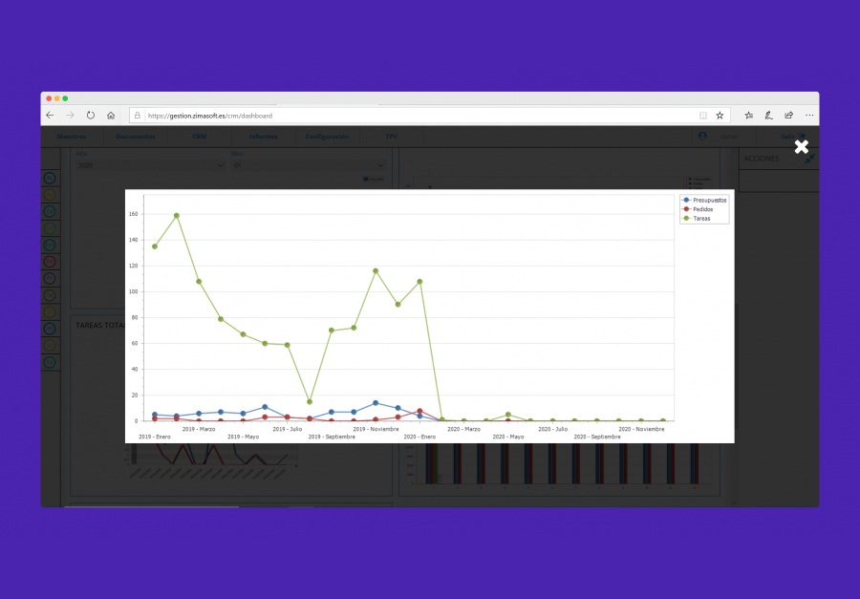The image size is (860, 599).
Task: Click the red Fa circle sidebar icon
Action: (50, 262)
